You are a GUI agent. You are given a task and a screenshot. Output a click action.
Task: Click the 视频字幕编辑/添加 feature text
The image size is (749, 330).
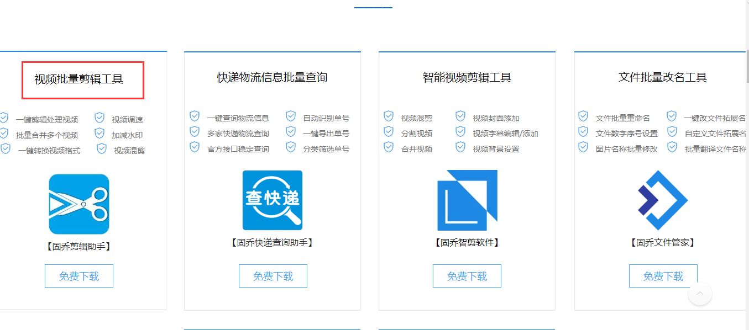(x=505, y=134)
